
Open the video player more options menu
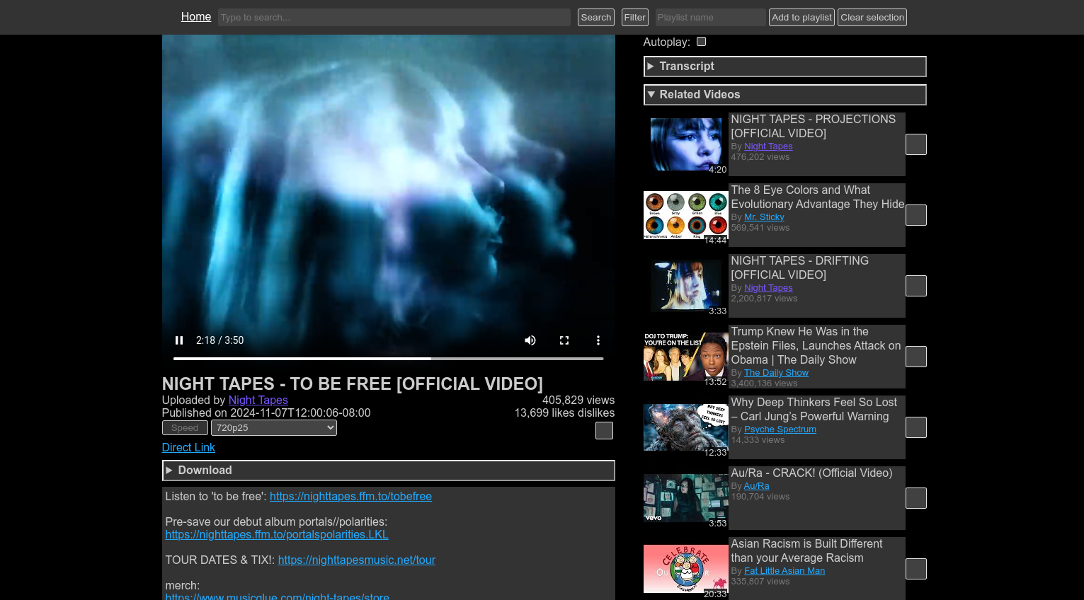(598, 340)
